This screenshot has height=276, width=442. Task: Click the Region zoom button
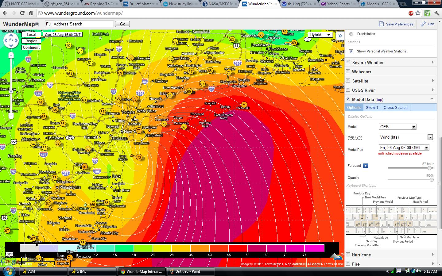(x=31, y=41)
